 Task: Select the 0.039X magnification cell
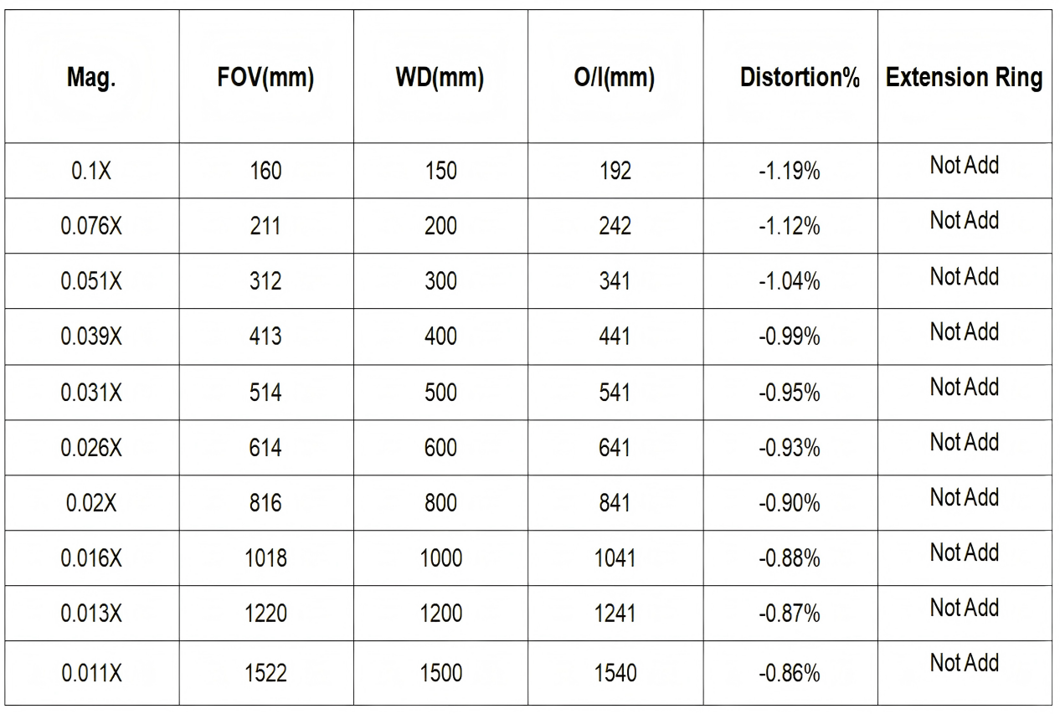click(x=91, y=337)
